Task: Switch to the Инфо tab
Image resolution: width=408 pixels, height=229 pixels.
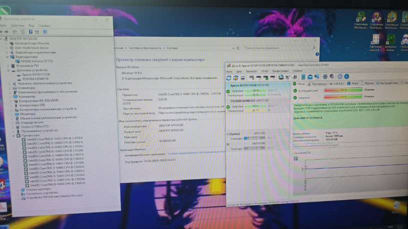Action: click(x=353, y=83)
